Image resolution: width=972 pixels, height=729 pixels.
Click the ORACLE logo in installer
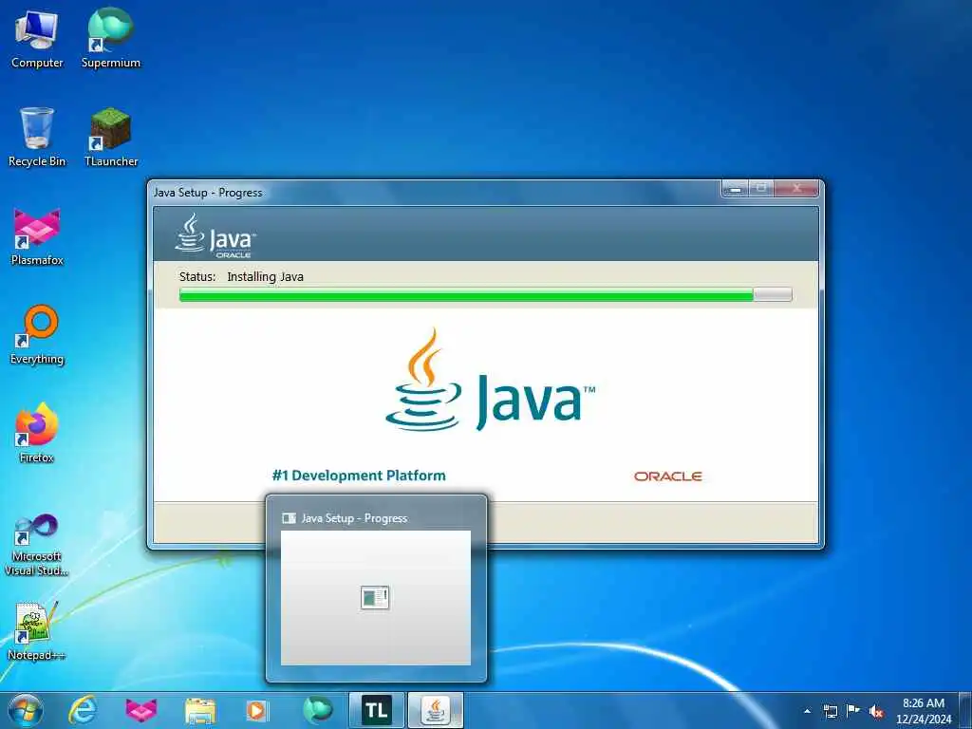coord(667,477)
